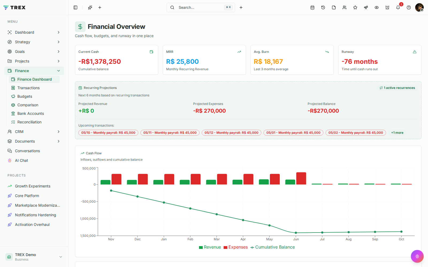Screen dimensions: 428x267
Task: Open the help question mark icon
Action: click(409, 7)
